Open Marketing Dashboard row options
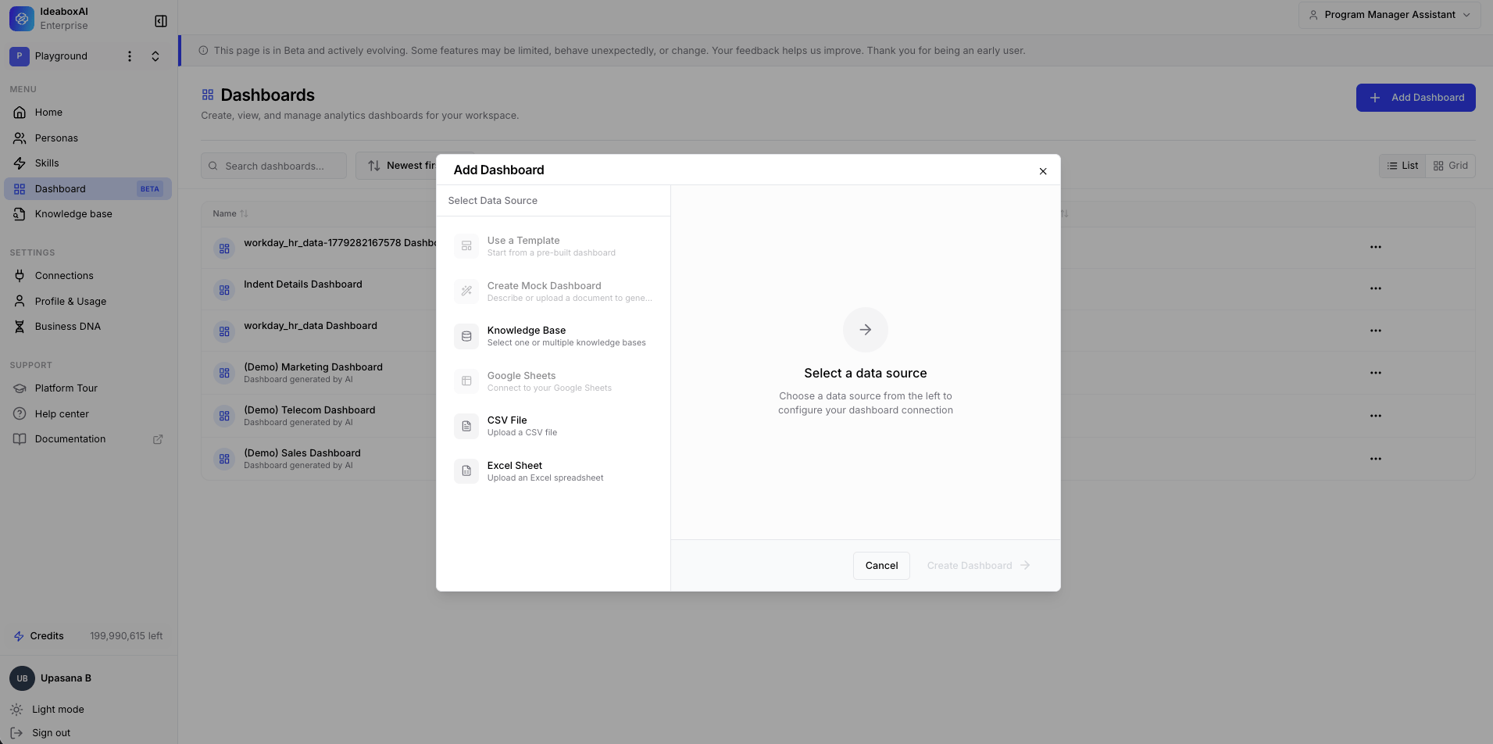The height and width of the screenshot is (744, 1493). (1376, 373)
